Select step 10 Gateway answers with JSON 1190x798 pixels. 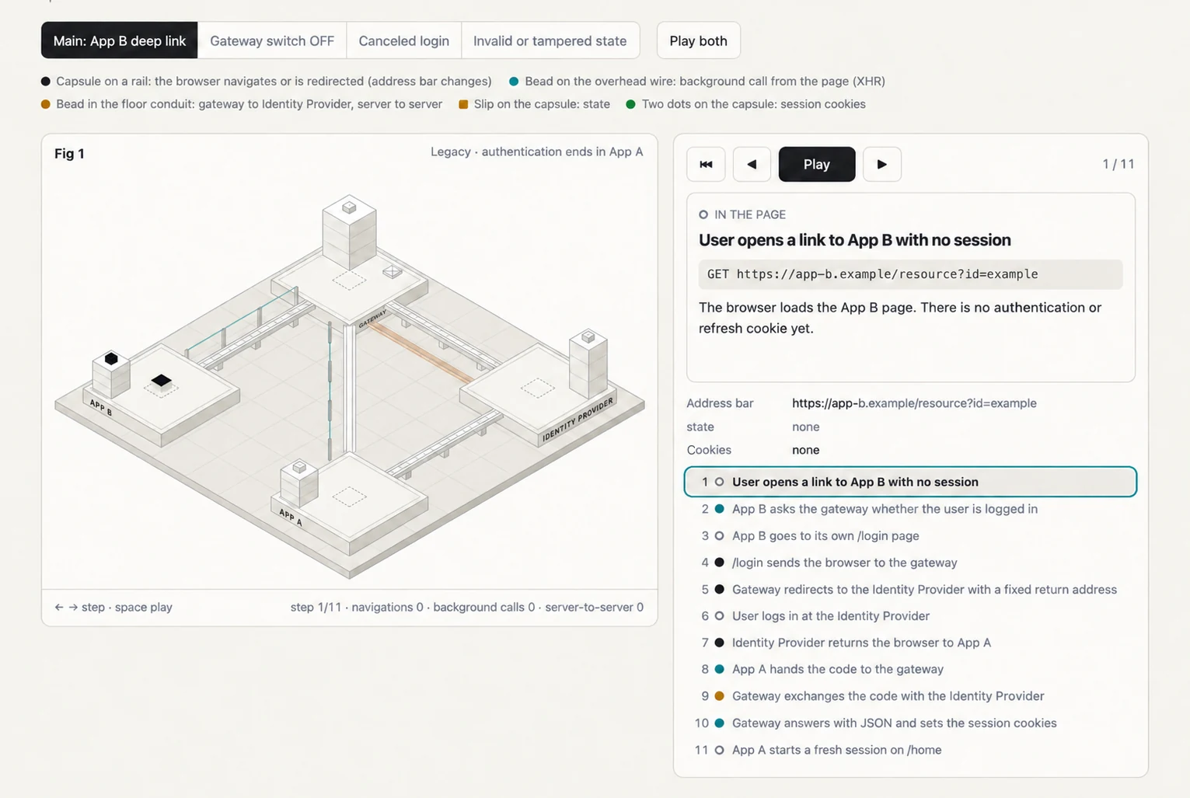point(910,723)
